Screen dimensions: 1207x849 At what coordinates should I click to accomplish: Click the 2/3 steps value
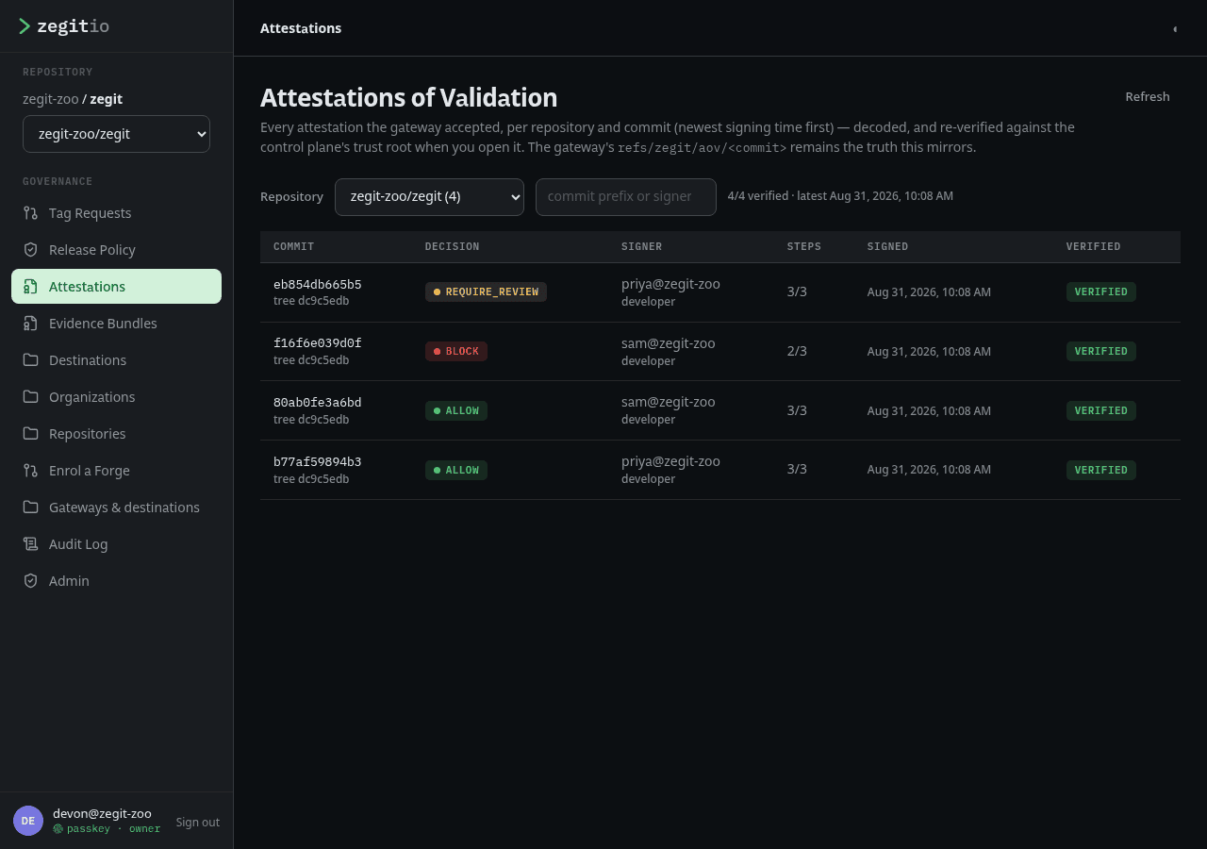point(797,351)
